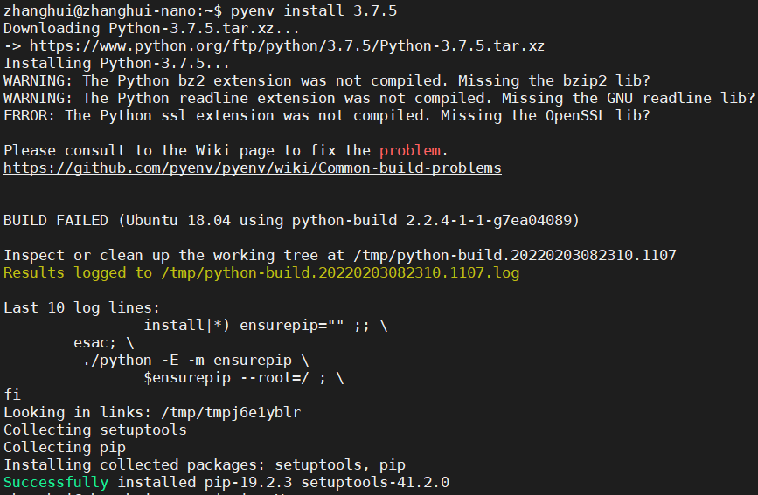758x495 pixels.
Task: Click the "Installing Python-3.7.5..." line
Action: pos(117,63)
